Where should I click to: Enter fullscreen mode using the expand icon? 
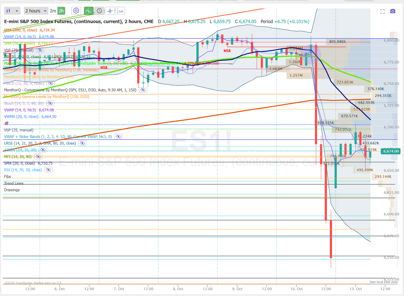tap(382, 11)
